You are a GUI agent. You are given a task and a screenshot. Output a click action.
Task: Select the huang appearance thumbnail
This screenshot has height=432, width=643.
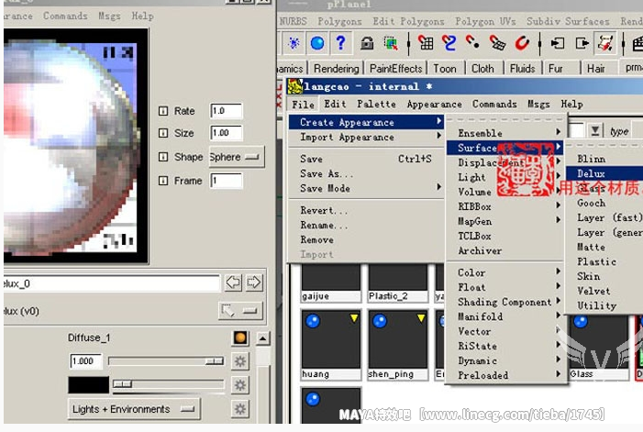pyautogui.click(x=331, y=345)
